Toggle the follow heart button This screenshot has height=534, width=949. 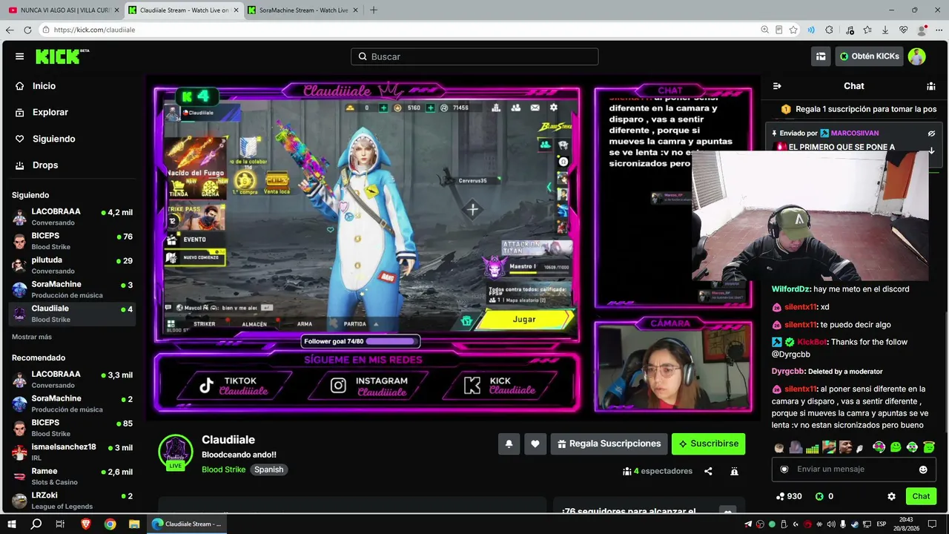(535, 444)
